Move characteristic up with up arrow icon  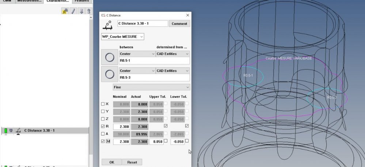click(89, 11)
